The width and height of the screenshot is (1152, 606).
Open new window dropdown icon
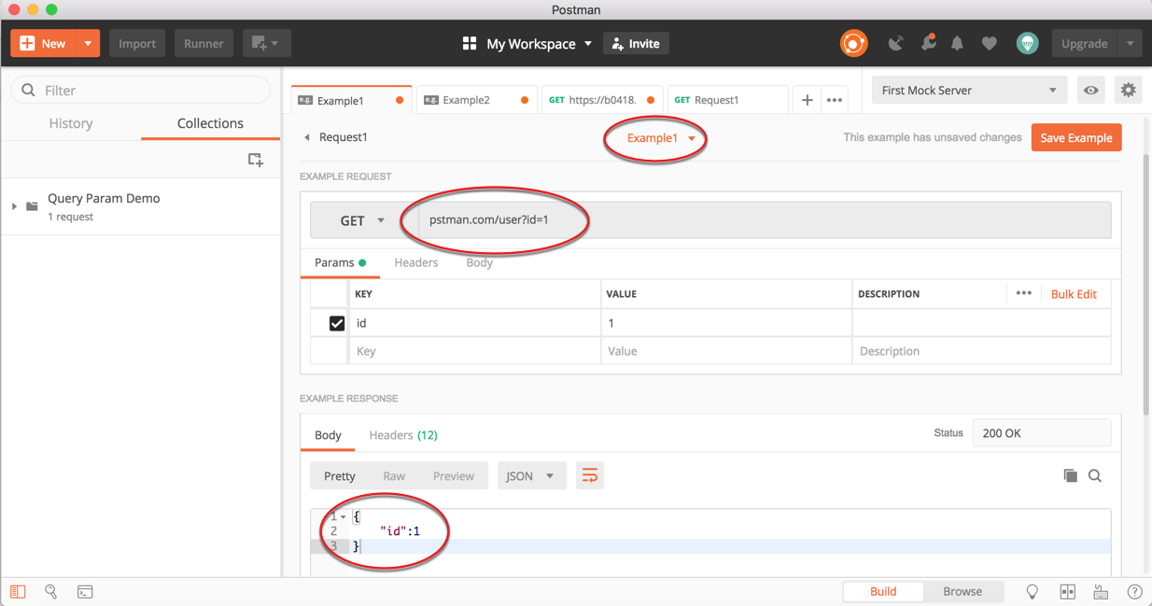(x=266, y=44)
